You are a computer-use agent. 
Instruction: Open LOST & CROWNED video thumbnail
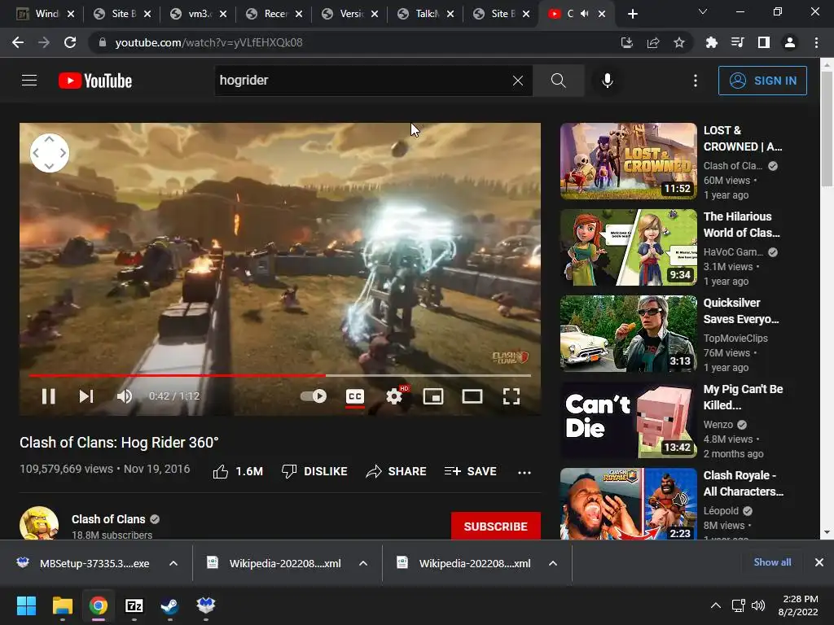pyautogui.click(x=628, y=161)
